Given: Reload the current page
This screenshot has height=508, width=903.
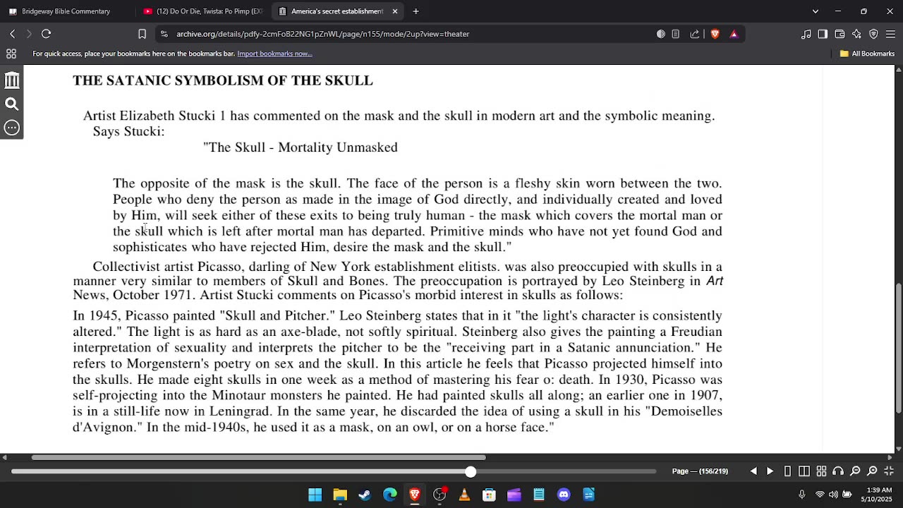Looking at the screenshot, I should (46, 34).
